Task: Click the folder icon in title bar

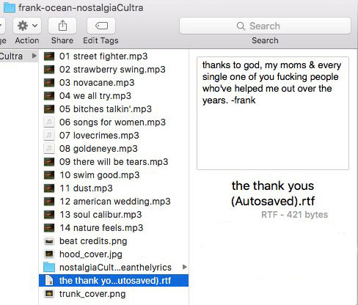Action: pyautogui.click(x=10, y=7)
